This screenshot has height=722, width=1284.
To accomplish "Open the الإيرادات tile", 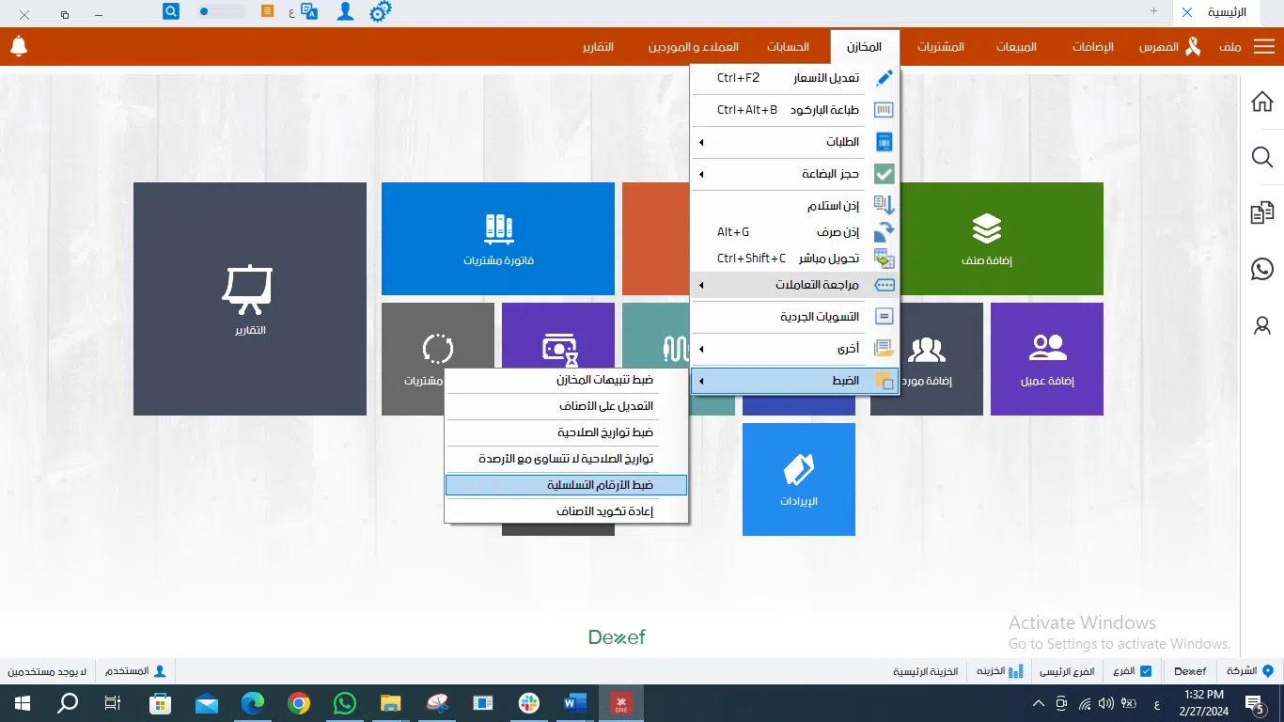I will [798, 479].
